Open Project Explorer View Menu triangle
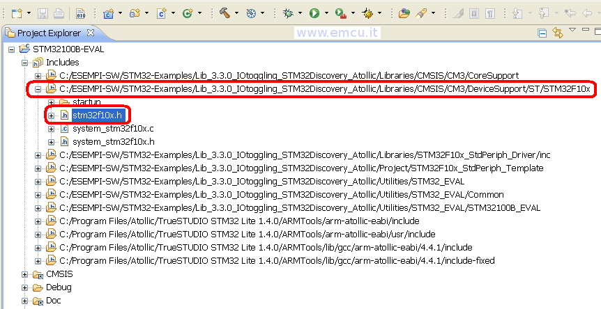The width and height of the screenshot is (601, 309). click(x=572, y=29)
